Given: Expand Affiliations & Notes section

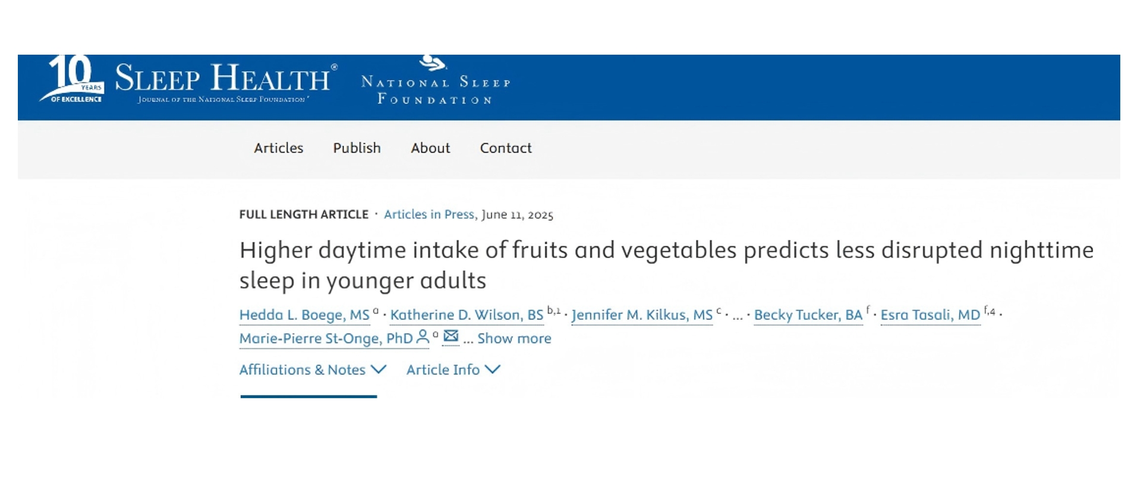Looking at the screenshot, I should pos(313,370).
